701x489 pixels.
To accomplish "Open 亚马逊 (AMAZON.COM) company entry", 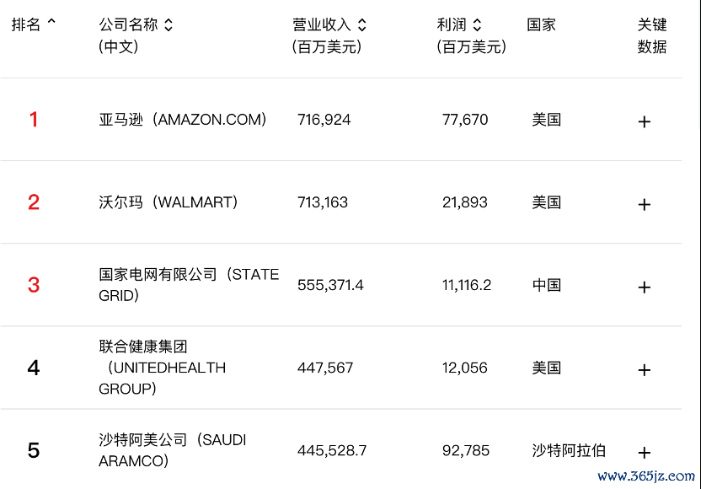I will 182,120.
